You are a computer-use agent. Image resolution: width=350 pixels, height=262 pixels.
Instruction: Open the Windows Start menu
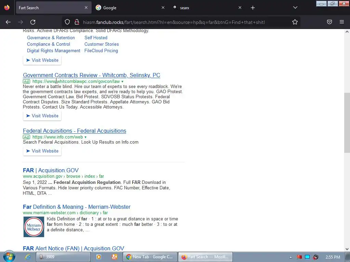tap(9, 257)
